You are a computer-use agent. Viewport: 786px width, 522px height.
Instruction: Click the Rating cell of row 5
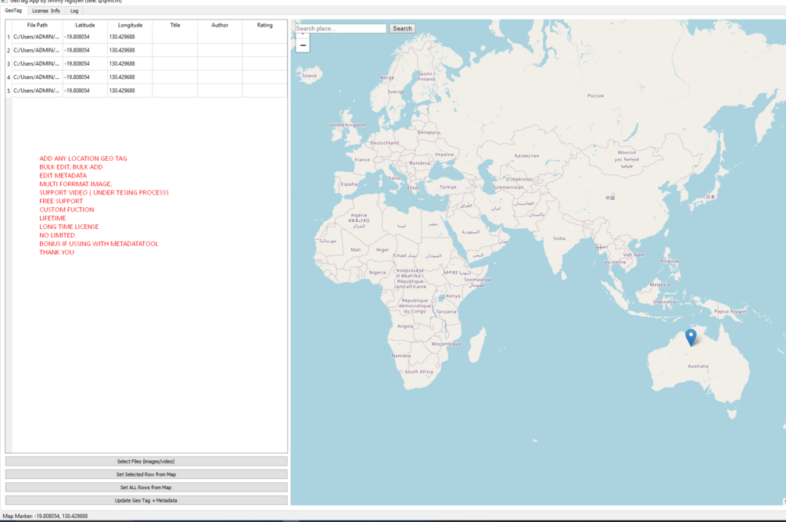tap(264, 89)
